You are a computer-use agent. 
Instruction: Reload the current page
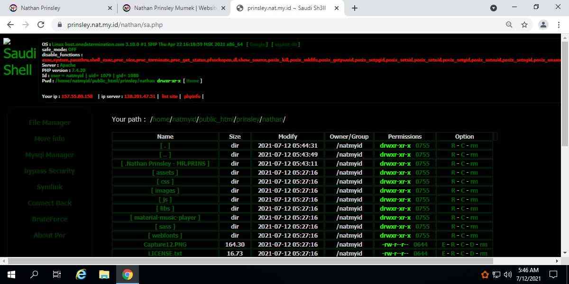41,25
